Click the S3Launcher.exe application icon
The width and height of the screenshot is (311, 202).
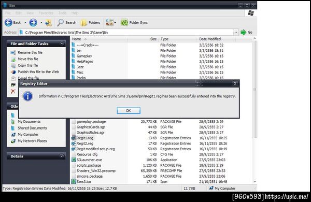[x=74, y=160]
